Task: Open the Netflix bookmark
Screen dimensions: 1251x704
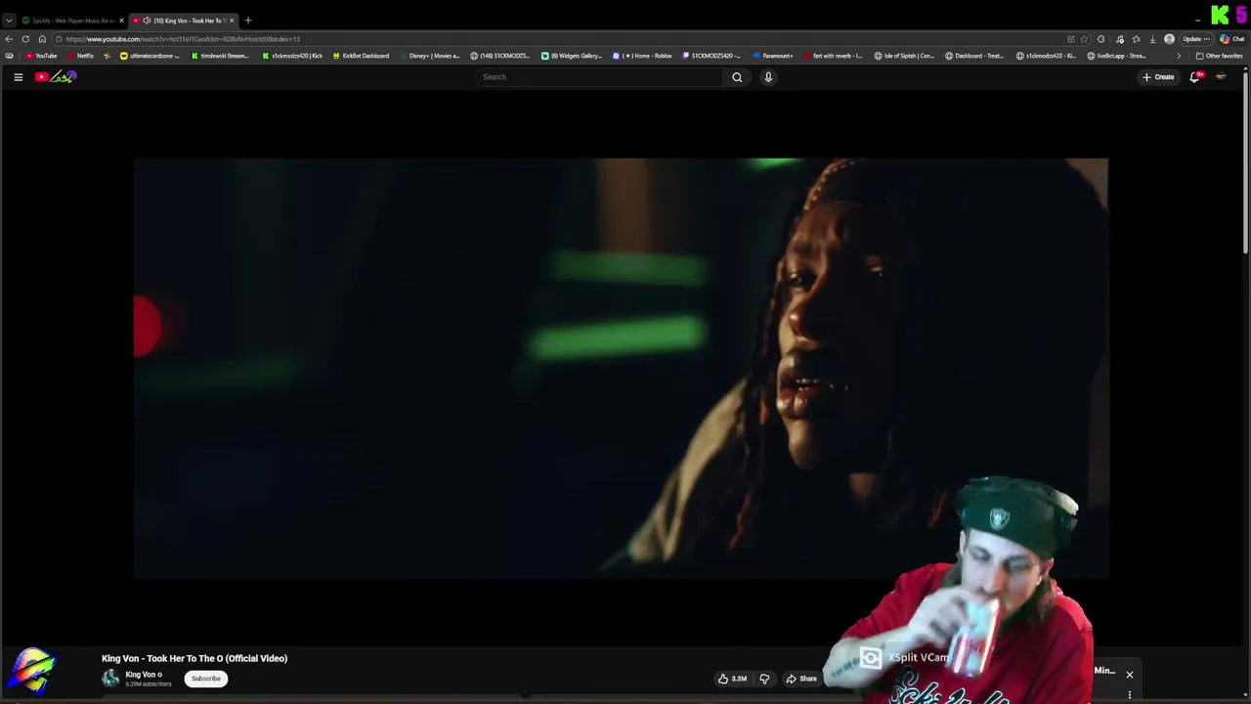Action: pos(80,56)
